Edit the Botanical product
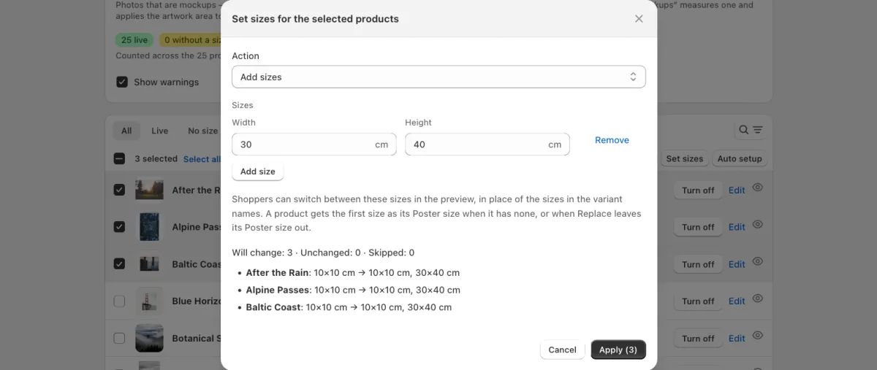Image resolution: width=877 pixels, height=370 pixels. pos(737,338)
